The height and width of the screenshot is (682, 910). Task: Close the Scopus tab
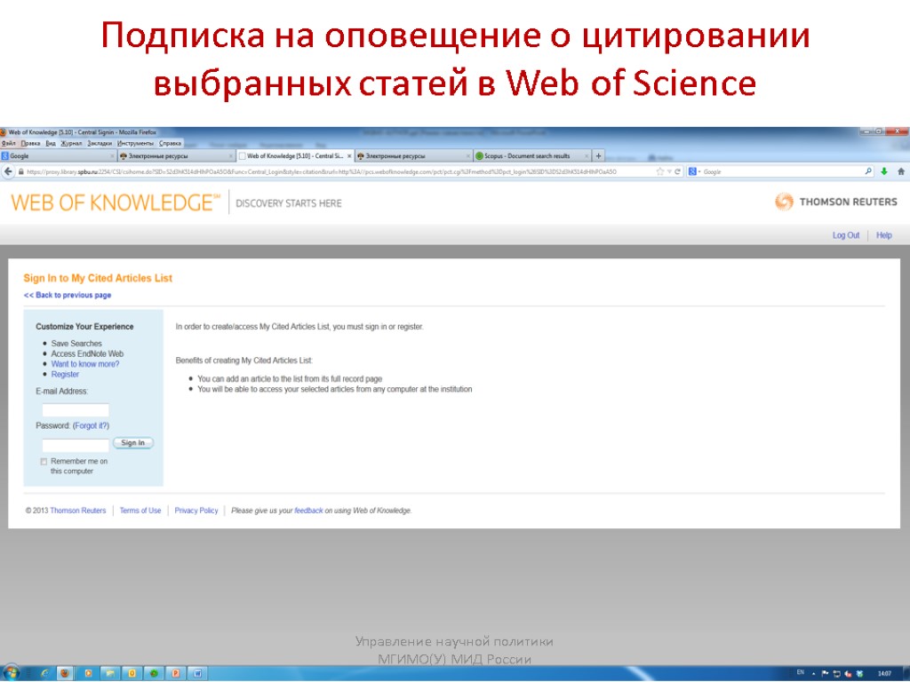[587, 156]
